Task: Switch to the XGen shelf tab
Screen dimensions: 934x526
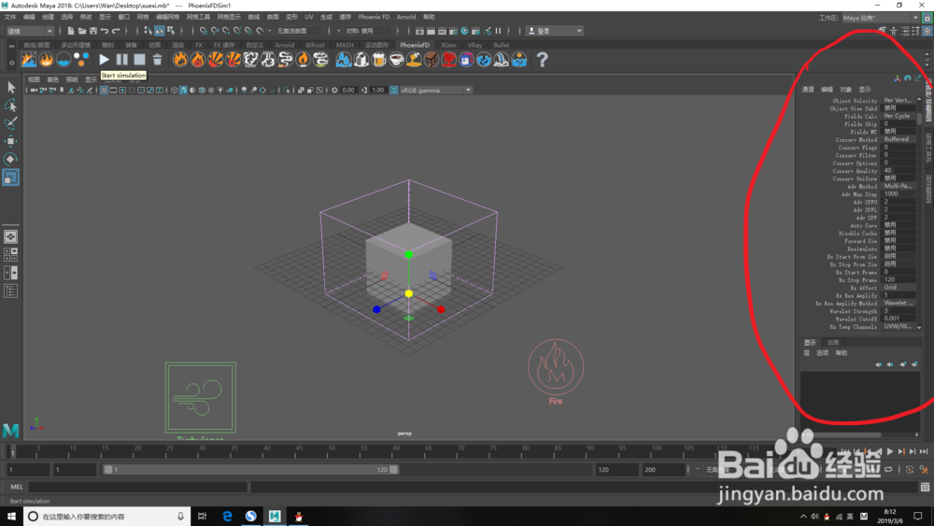Action: [448, 45]
